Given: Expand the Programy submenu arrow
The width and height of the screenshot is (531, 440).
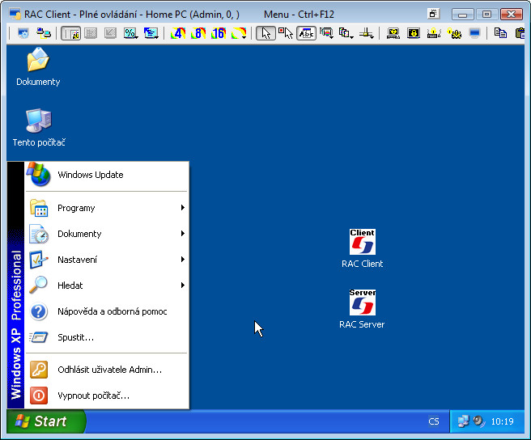Looking at the screenshot, I should (183, 208).
